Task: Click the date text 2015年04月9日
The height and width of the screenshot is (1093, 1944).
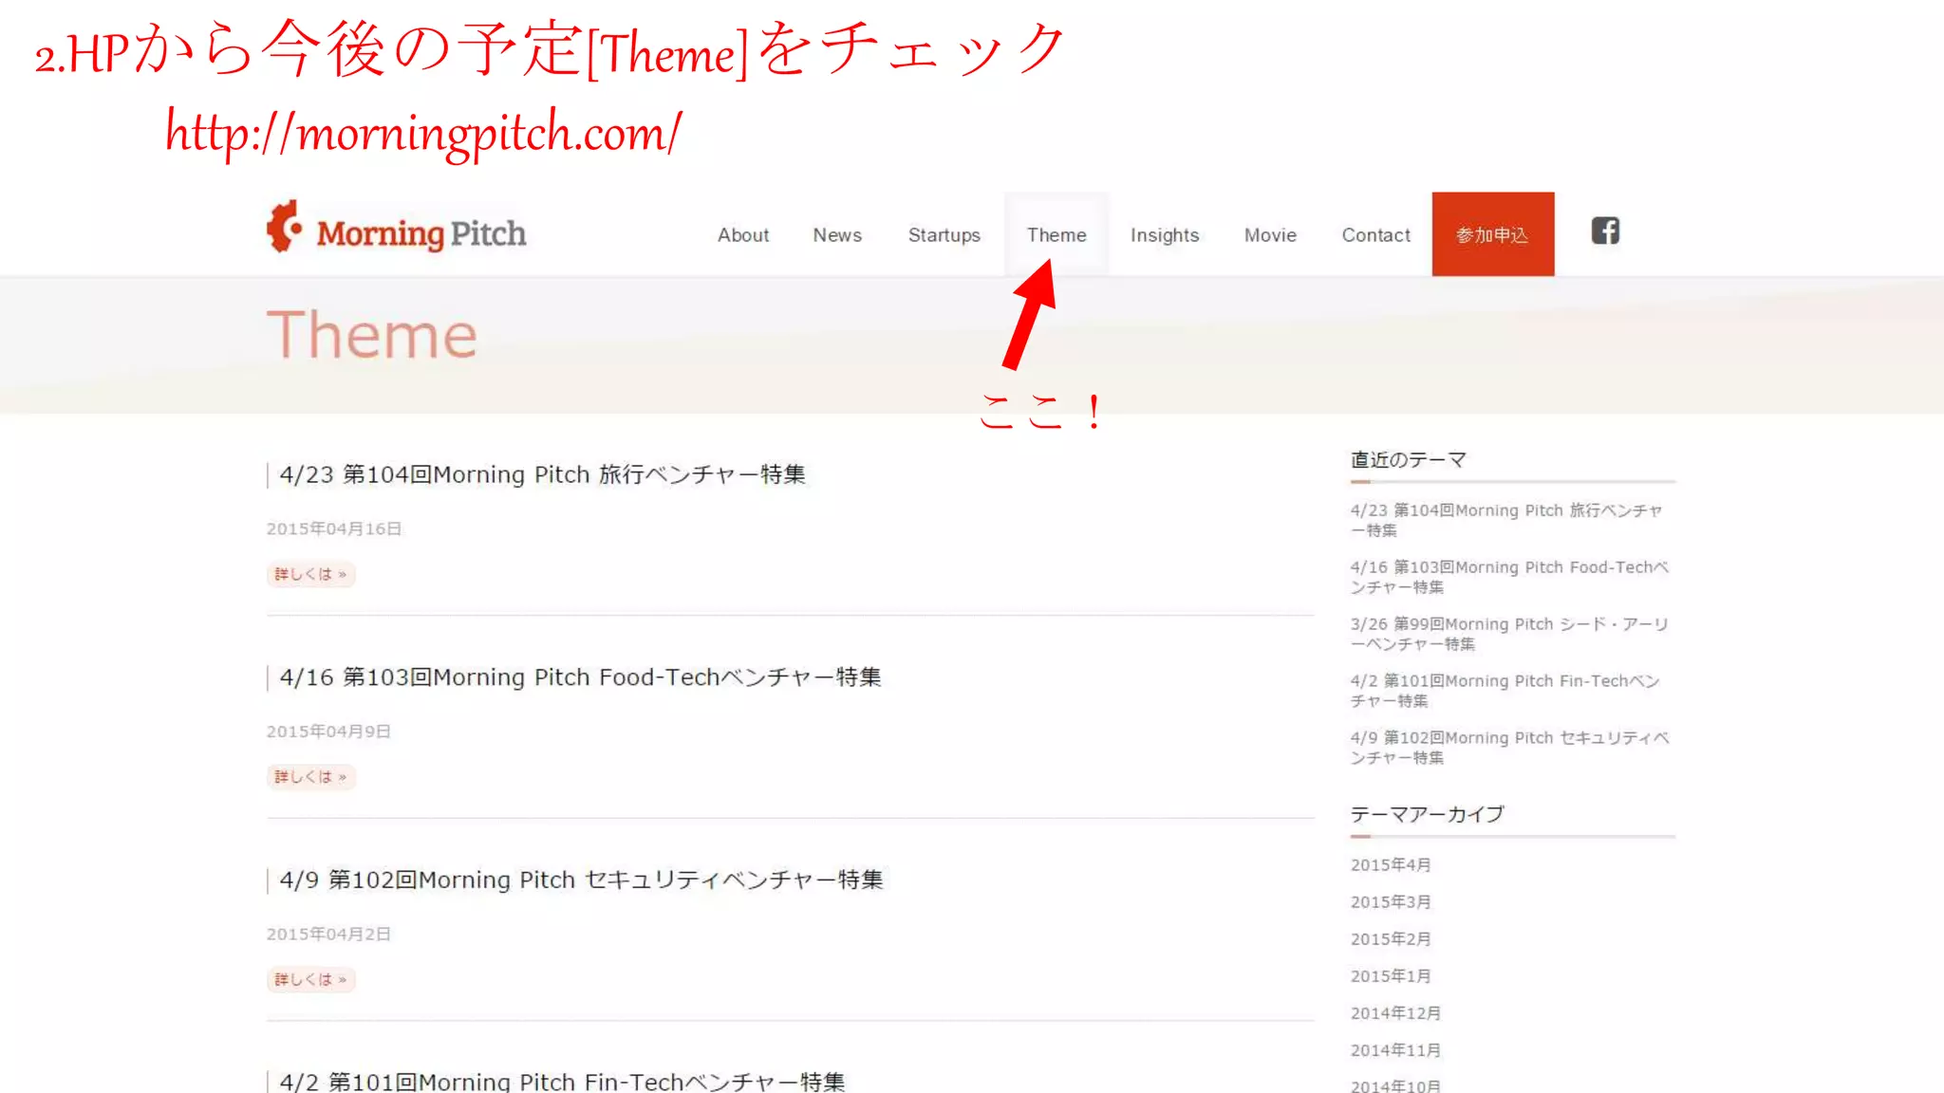Action: point(328,732)
